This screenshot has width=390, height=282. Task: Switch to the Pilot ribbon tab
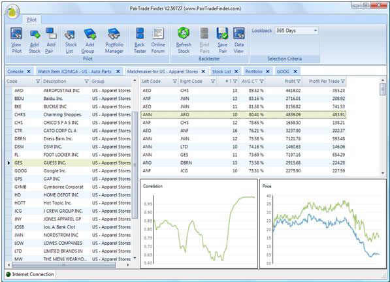[31, 20]
